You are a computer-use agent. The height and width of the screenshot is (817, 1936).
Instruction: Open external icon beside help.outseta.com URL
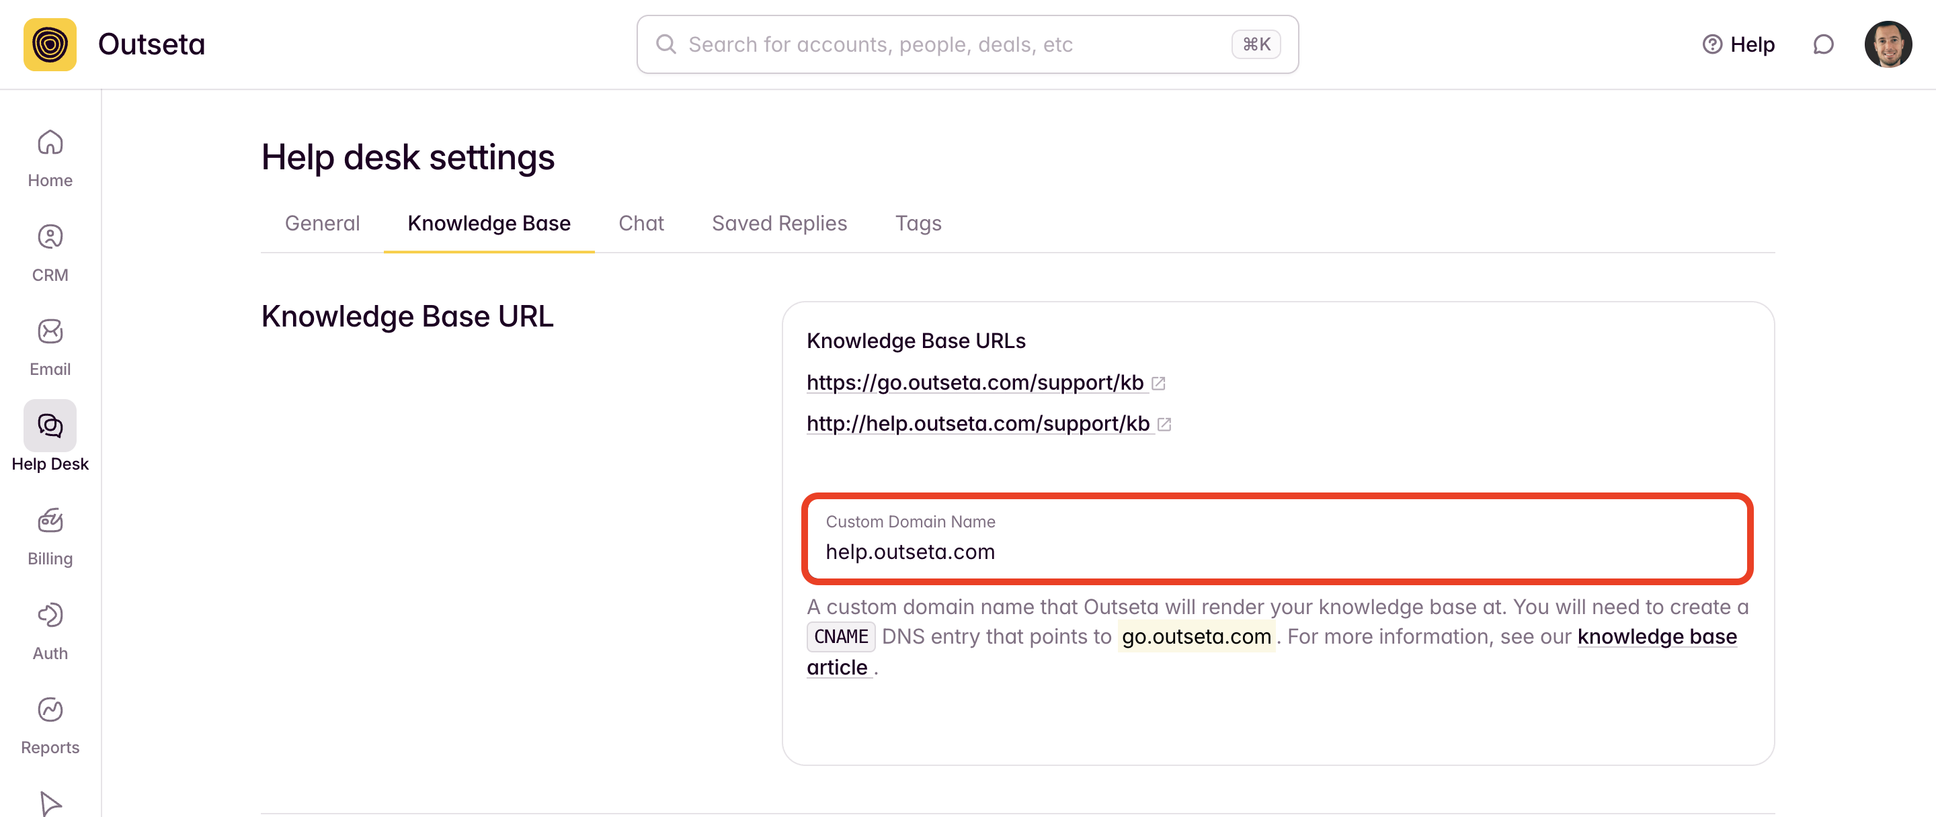(1164, 424)
